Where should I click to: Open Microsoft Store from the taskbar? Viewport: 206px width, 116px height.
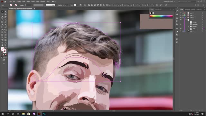click(29, 114)
